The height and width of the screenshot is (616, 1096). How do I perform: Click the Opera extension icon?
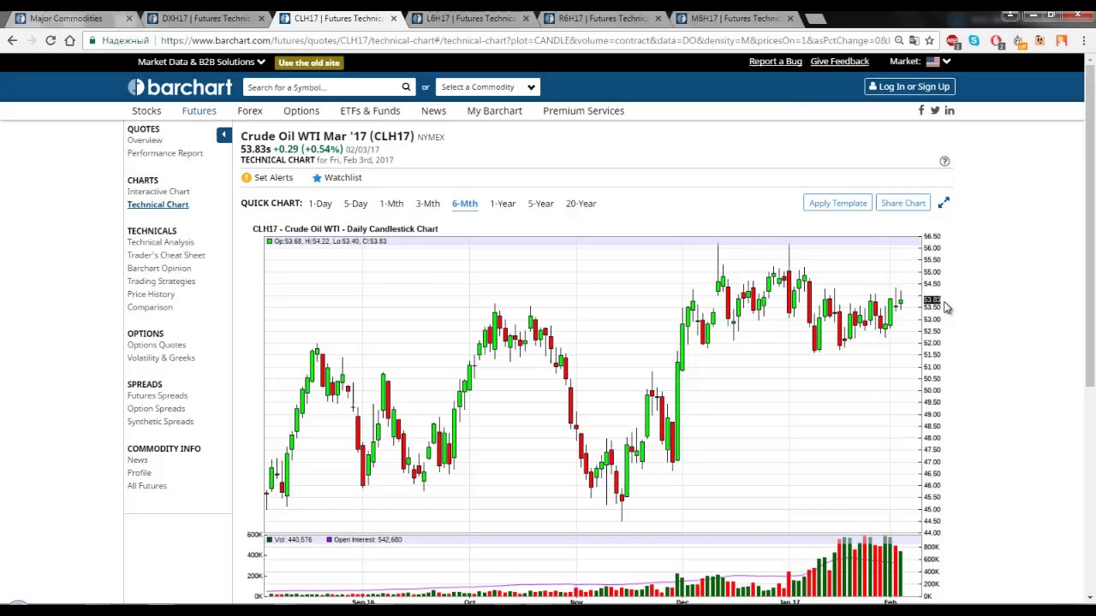[997, 40]
